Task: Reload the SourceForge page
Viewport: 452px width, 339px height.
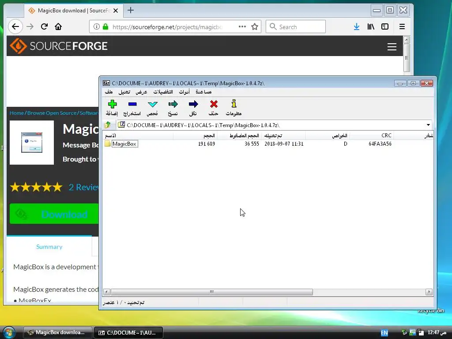Action: 44,27
